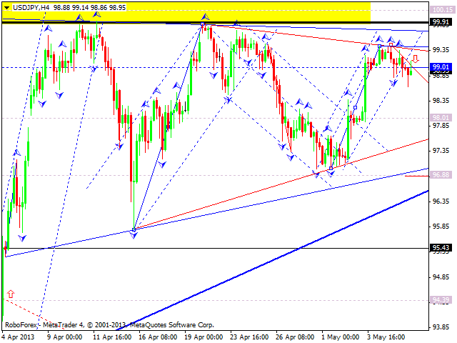Select the 98.01 pink level label
457x343 pixels.
click(441, 117)
